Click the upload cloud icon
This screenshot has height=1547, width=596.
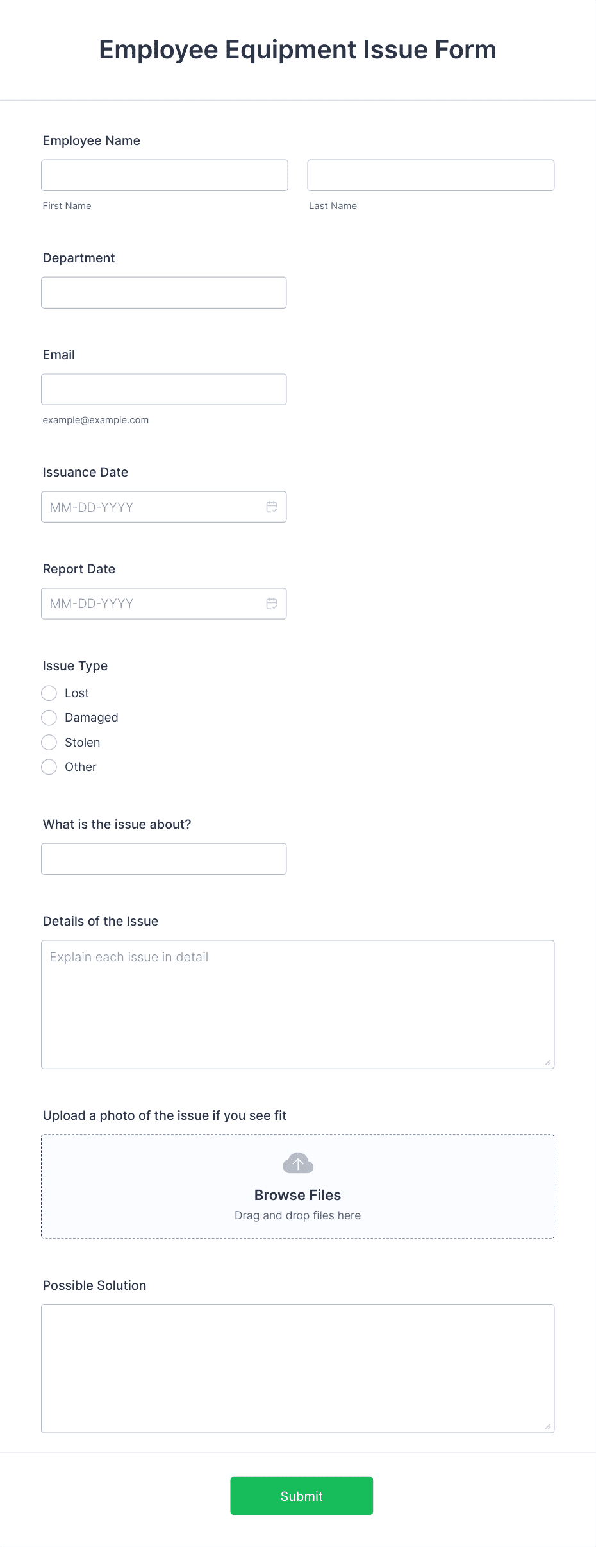[x=297, y=1163]
